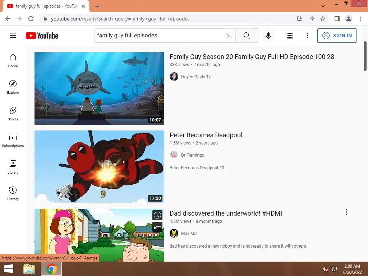The image size is (368, 276).
Task: Open Dad discovered the underworld title
Action: (x=226, y=213)
